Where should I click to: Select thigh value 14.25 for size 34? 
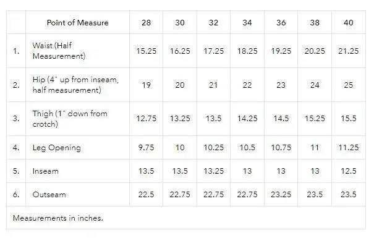[x=247, y=119]
